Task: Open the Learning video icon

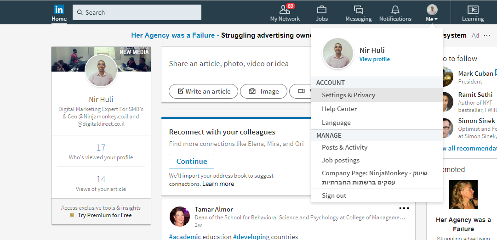Action: (473, 10)
